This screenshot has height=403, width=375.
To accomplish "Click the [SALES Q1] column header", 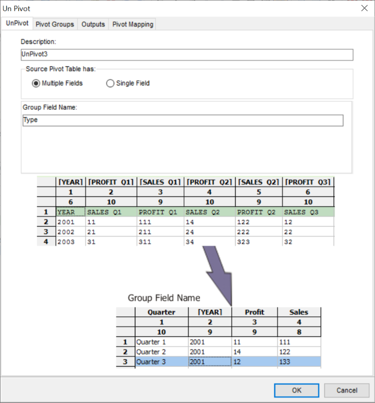I will pos(160,182).
